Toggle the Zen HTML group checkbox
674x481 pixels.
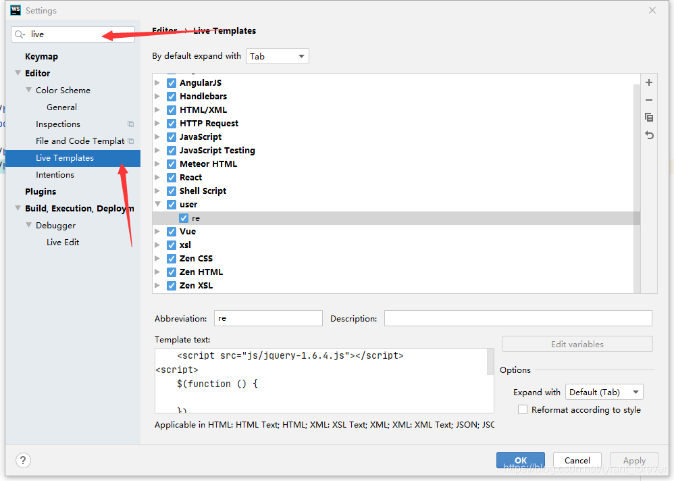[x=172, y=272]
